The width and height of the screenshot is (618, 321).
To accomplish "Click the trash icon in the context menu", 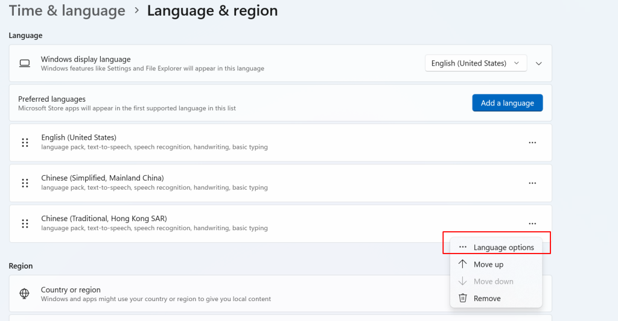I will [463, 298].
